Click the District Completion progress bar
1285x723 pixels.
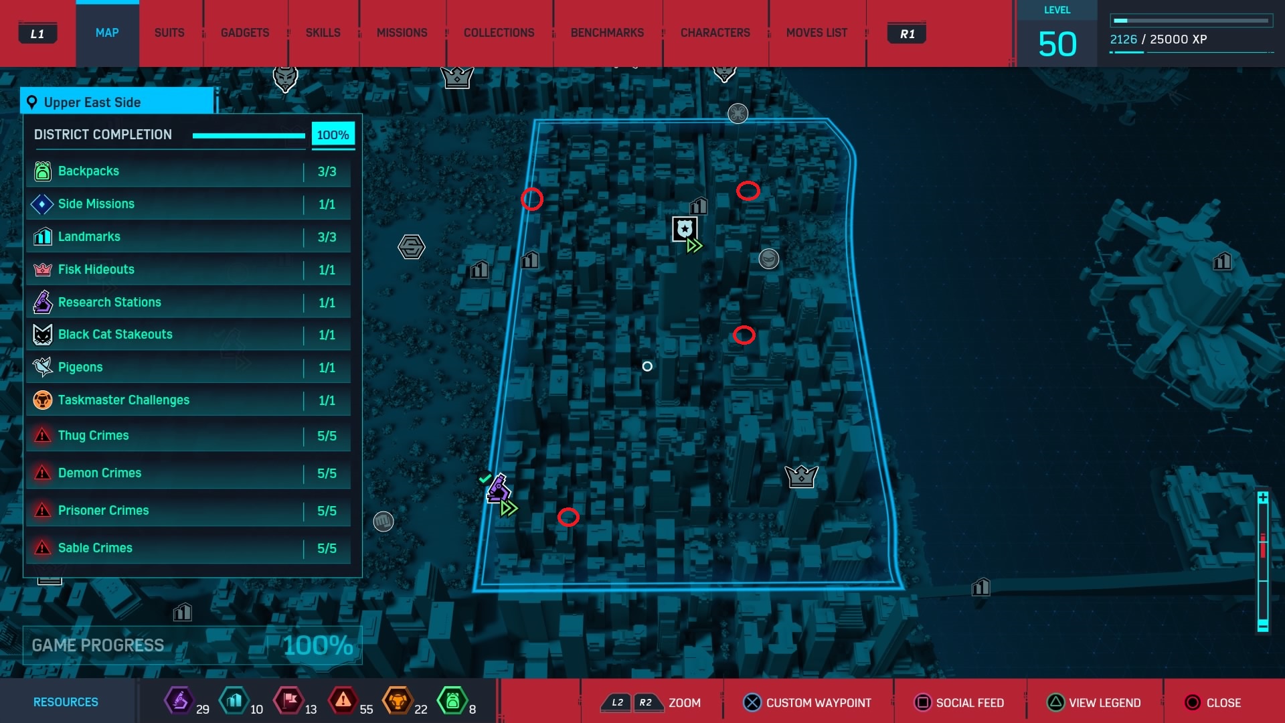tap(249, 136)
